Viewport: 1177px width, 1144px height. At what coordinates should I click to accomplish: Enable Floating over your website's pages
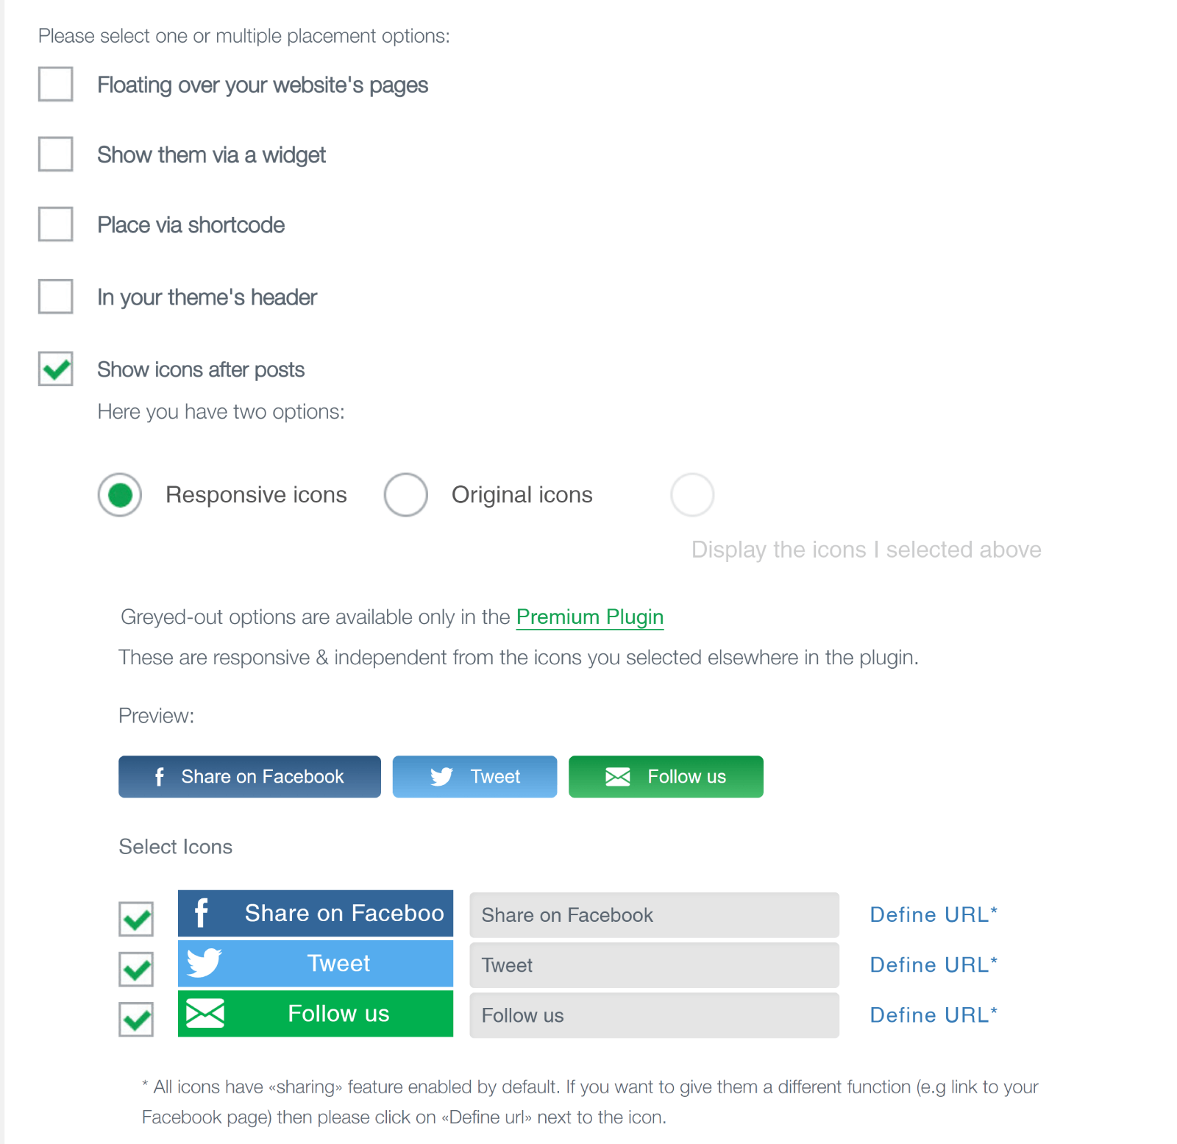(56, 84)
